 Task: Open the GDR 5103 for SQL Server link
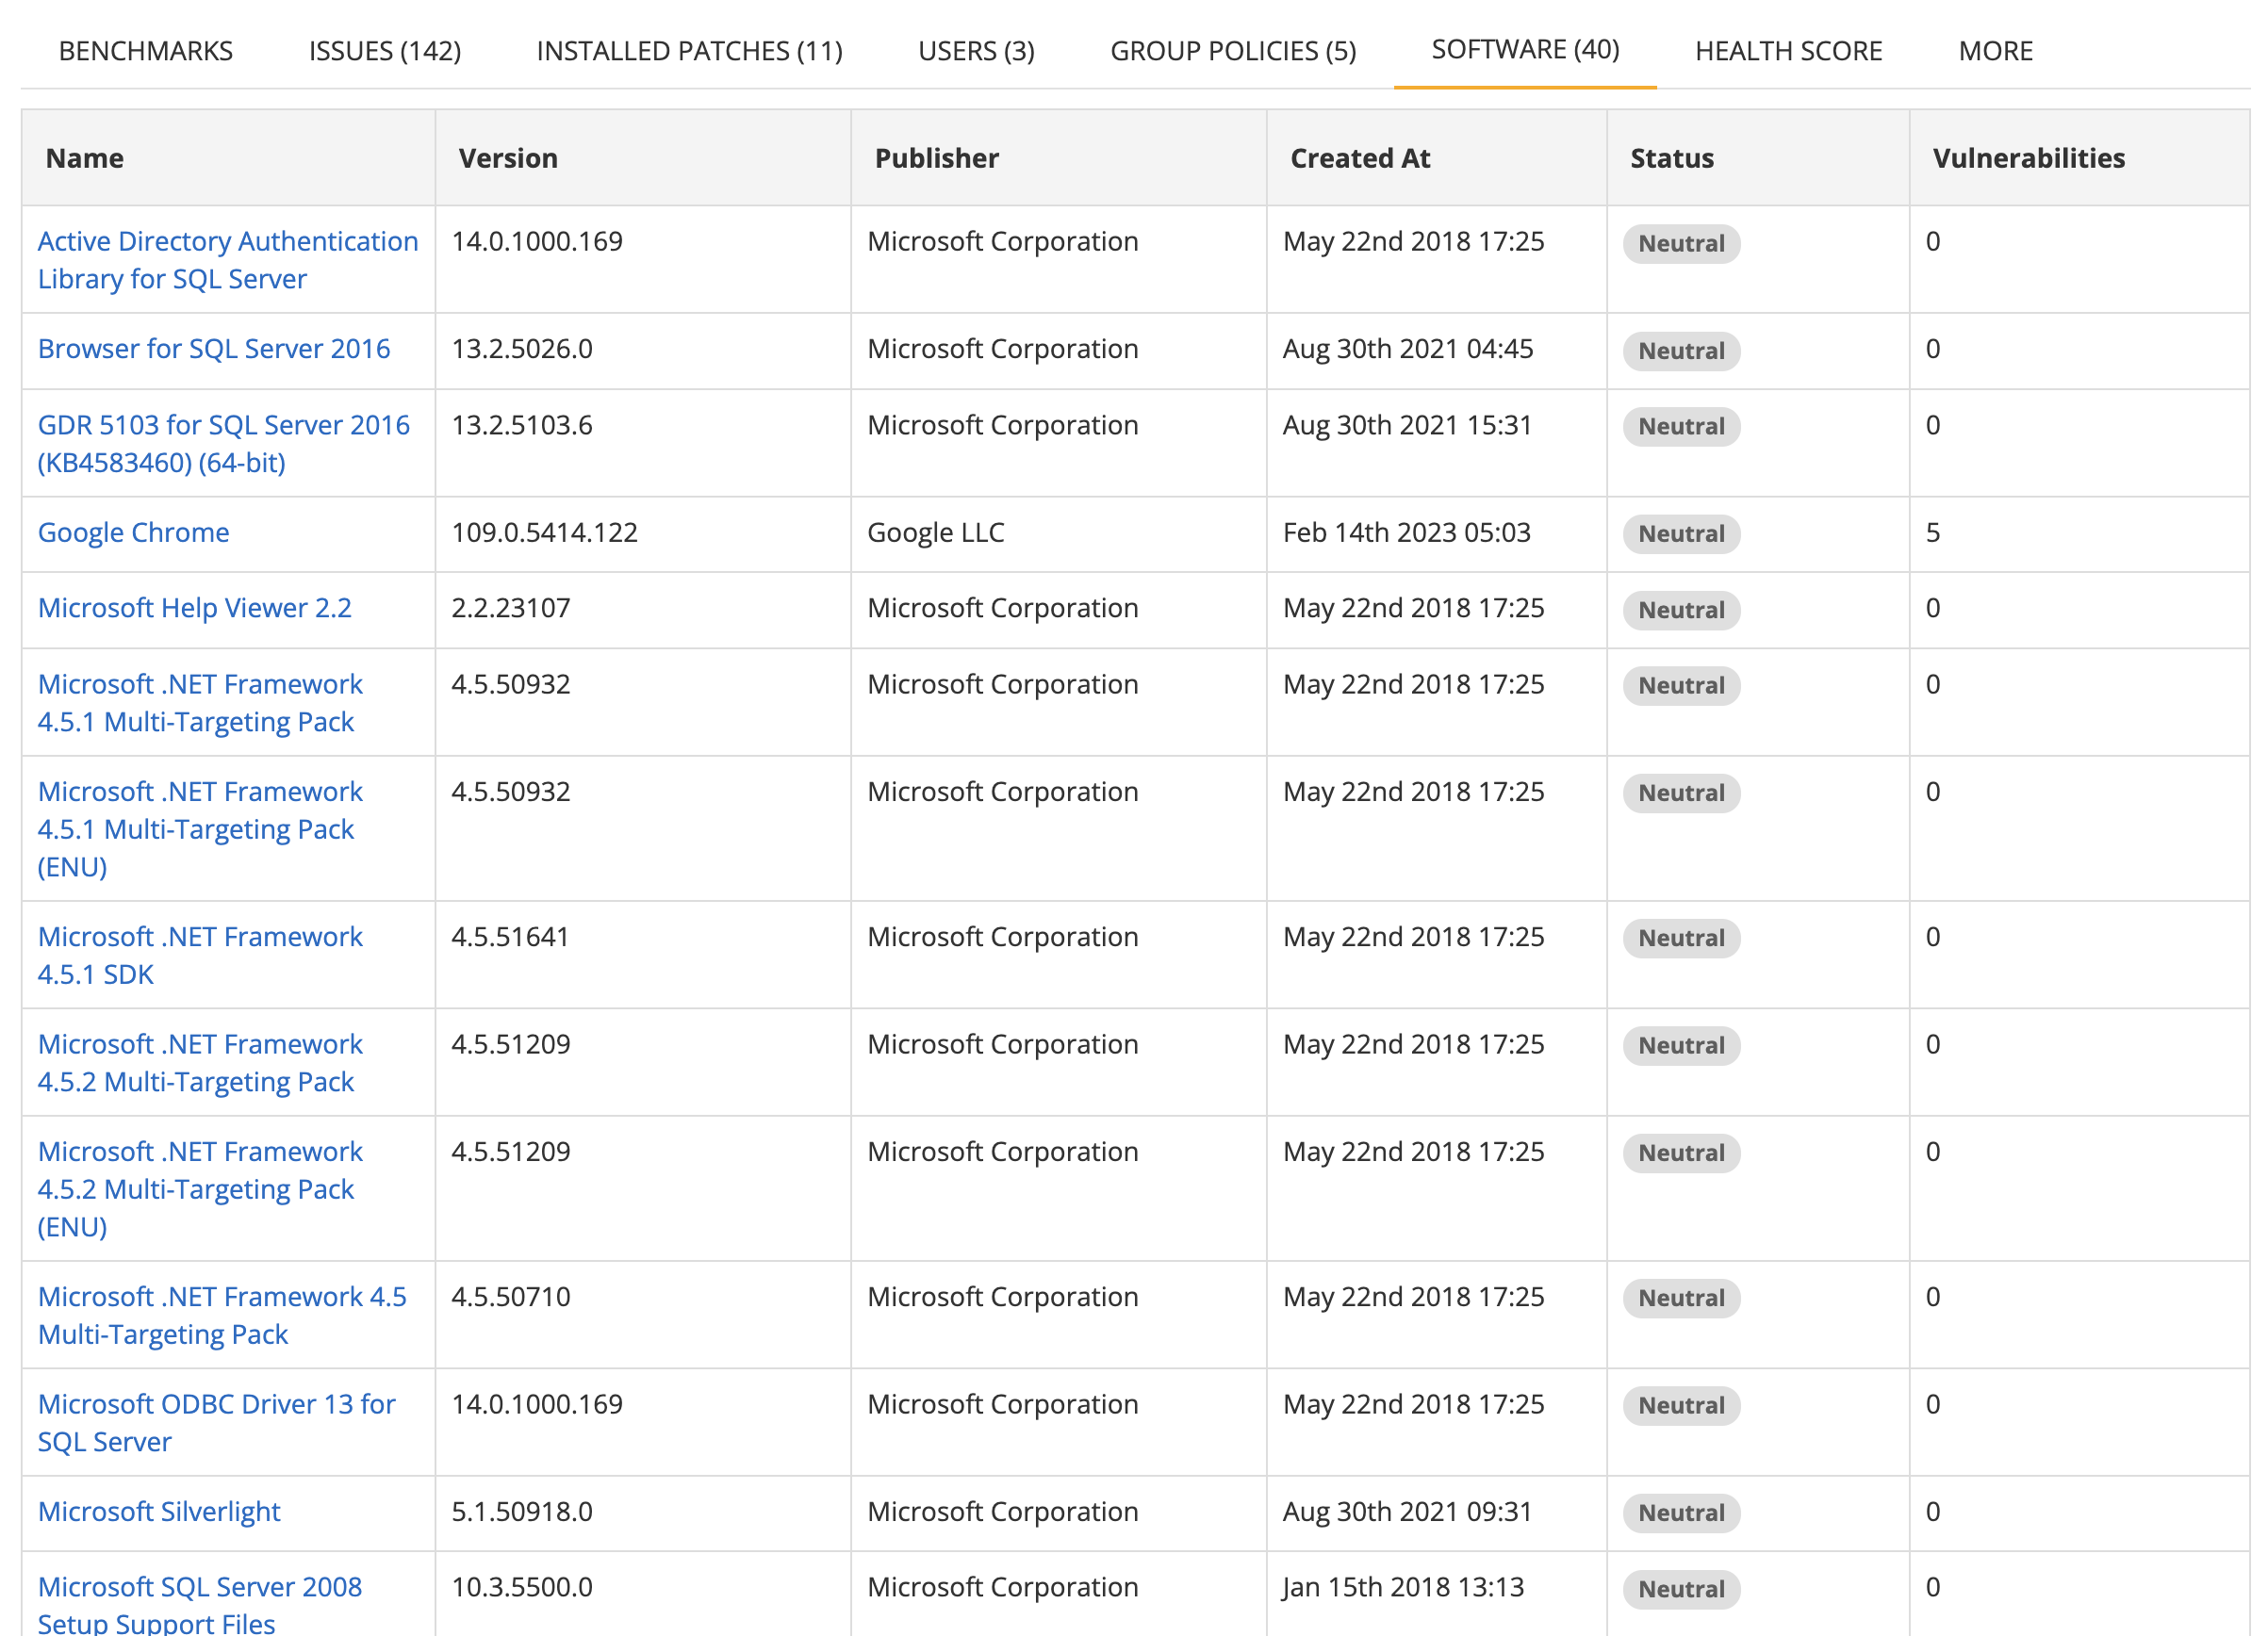click(223, 443)
